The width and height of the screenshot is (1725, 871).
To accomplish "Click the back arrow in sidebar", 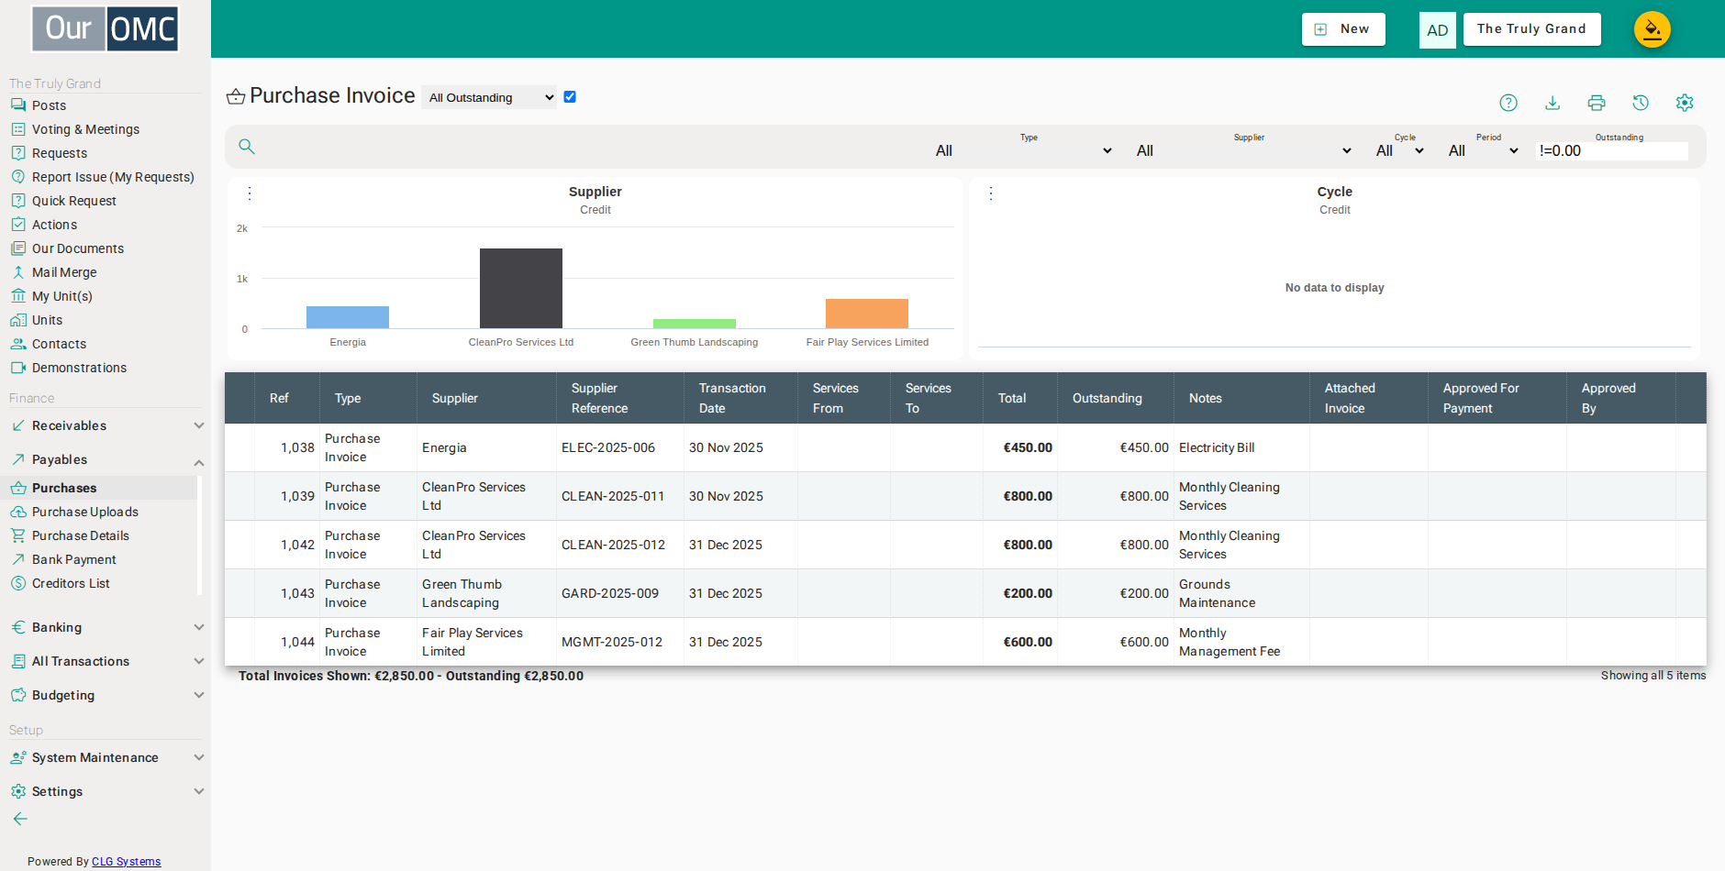I will (x=20, y=819).
